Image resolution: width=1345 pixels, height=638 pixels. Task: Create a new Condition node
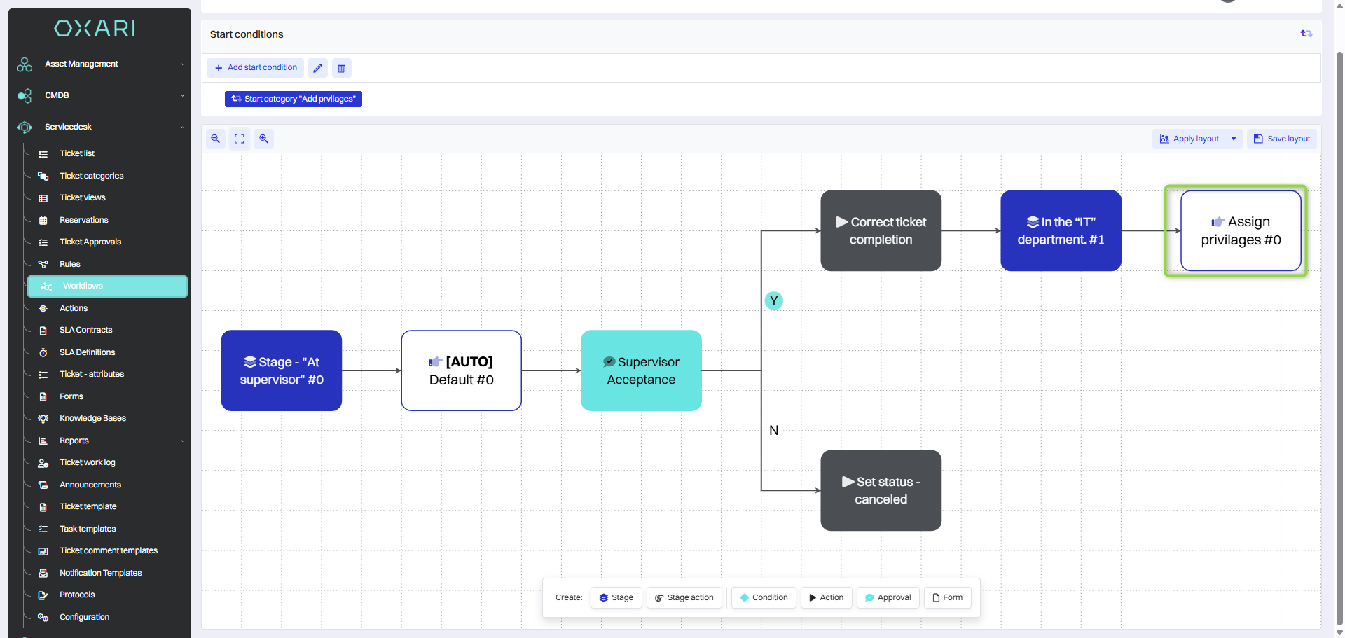pos(764,597)
